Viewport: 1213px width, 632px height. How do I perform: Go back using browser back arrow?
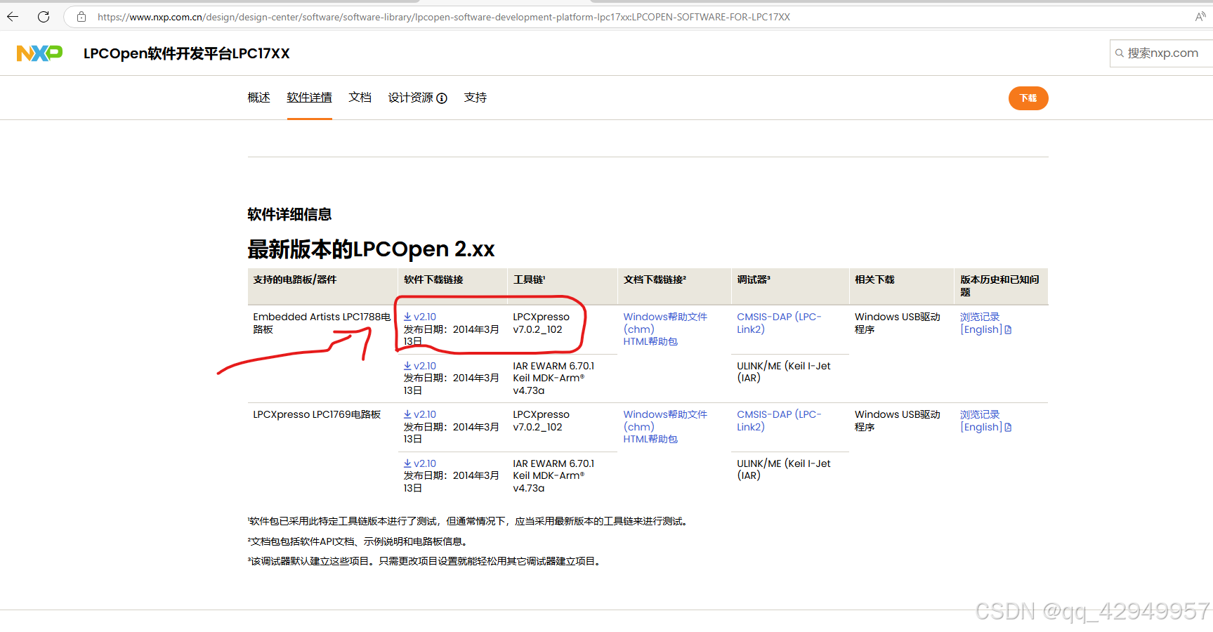pyautogui.click(x=13, y=17)
